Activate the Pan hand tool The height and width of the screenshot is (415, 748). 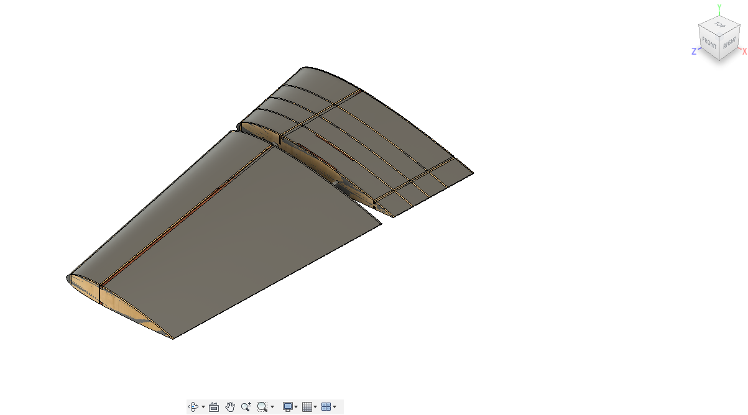pyautogui.click(x=230, y=407)
